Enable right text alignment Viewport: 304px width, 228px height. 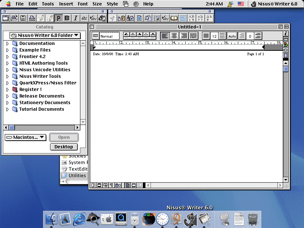click(x=183, y=36)
